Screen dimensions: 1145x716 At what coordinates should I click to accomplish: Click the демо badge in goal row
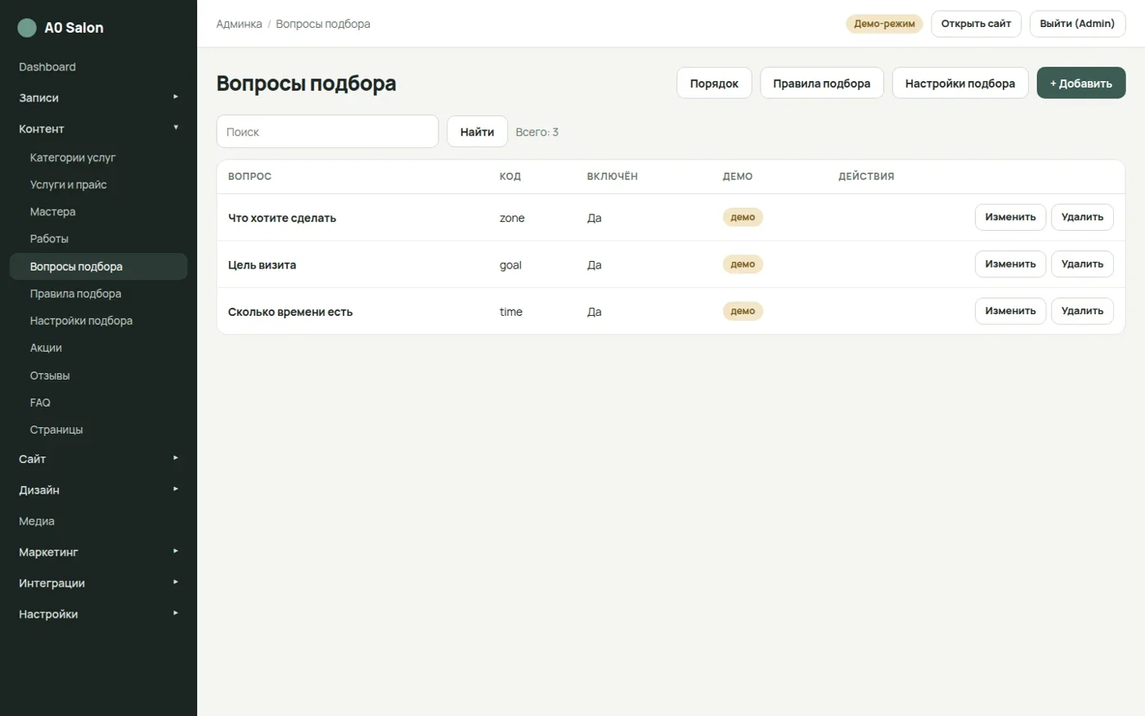tap(743, 264)
